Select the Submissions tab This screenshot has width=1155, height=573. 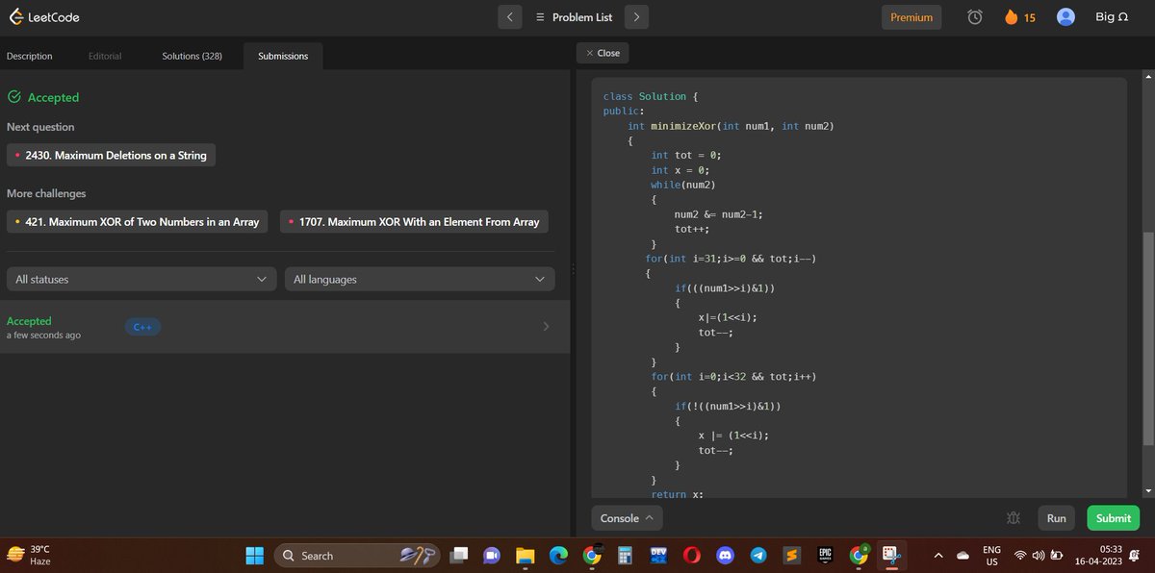(x=283, y=56)
